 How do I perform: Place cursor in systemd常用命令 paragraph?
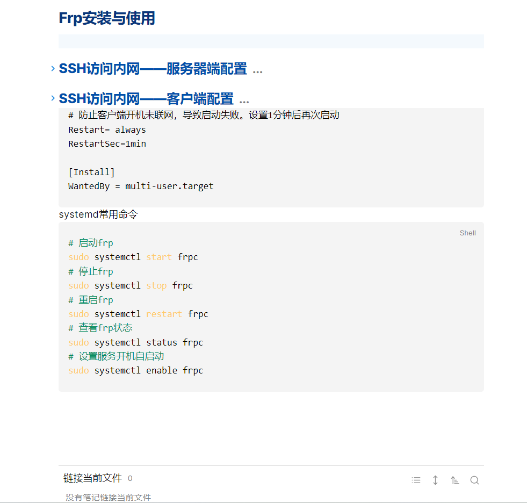pos(98,214)
